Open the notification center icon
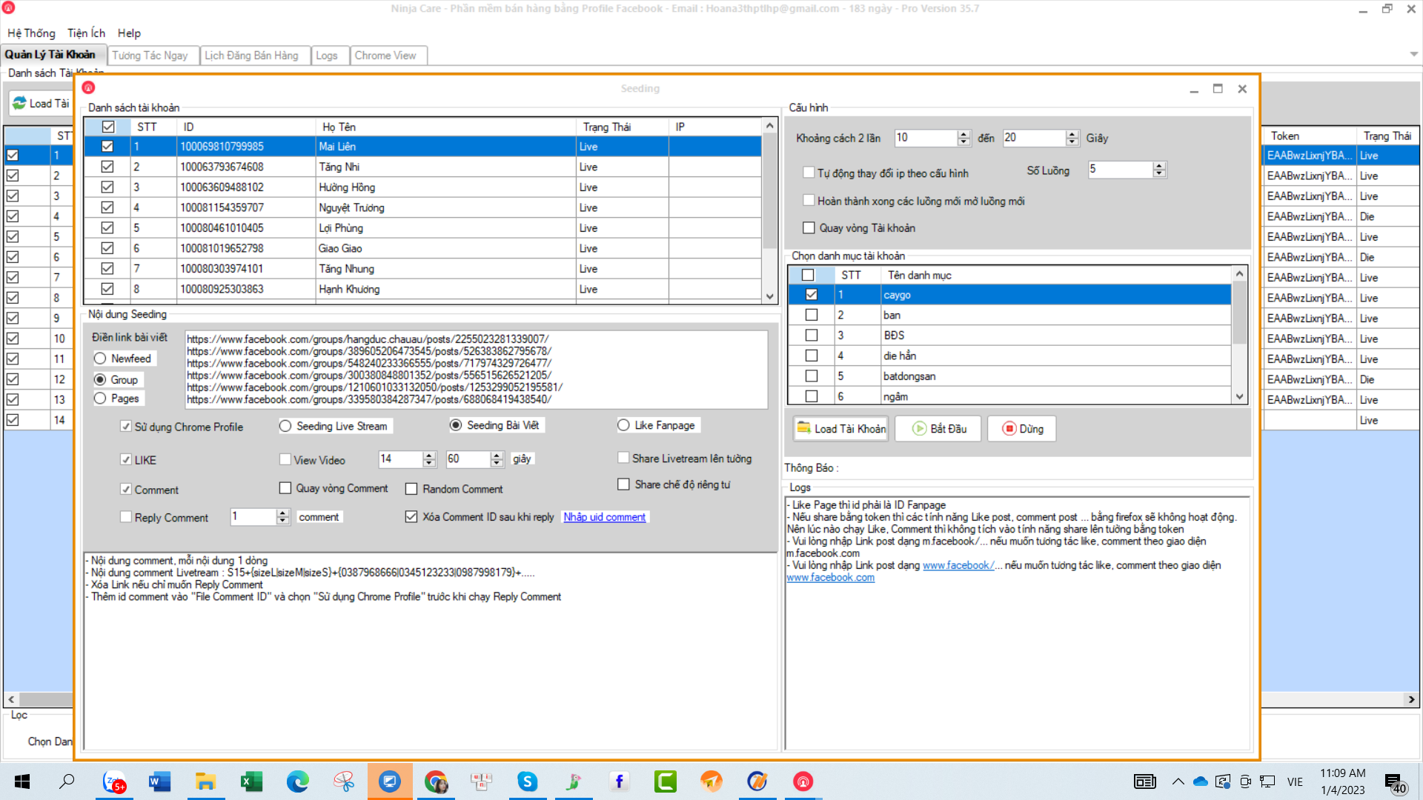The height and width of the screenshot is (800, 1423). [x=1395, y=782]
